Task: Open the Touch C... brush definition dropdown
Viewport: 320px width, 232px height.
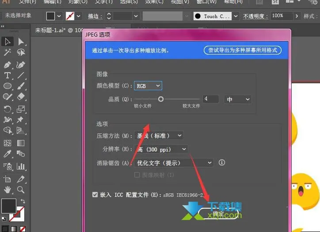Action: [236, 16]
